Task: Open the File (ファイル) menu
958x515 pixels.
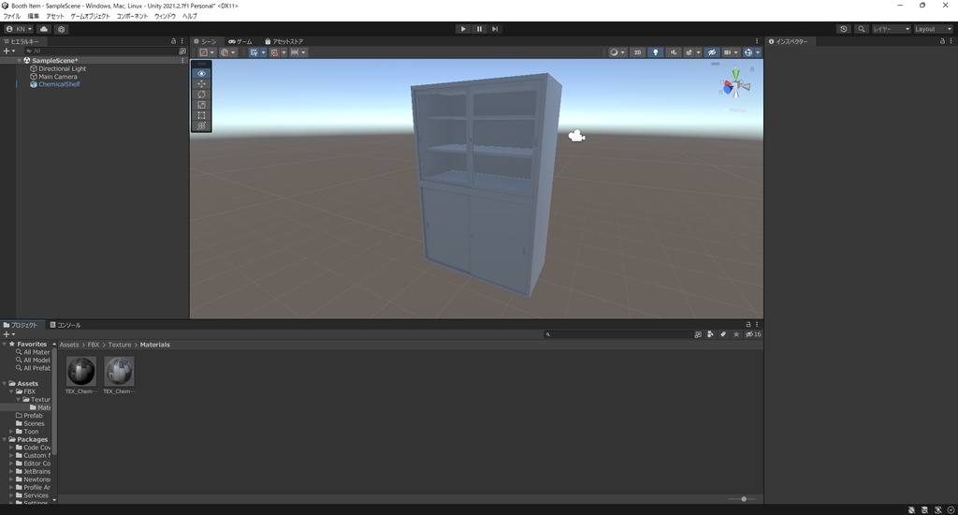Action: click(11, 16)
